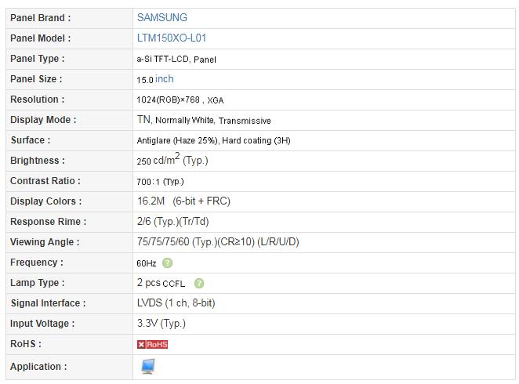Screen dimensions: 519x384
Task: Click the Application label
Action: tap(38, 367)
